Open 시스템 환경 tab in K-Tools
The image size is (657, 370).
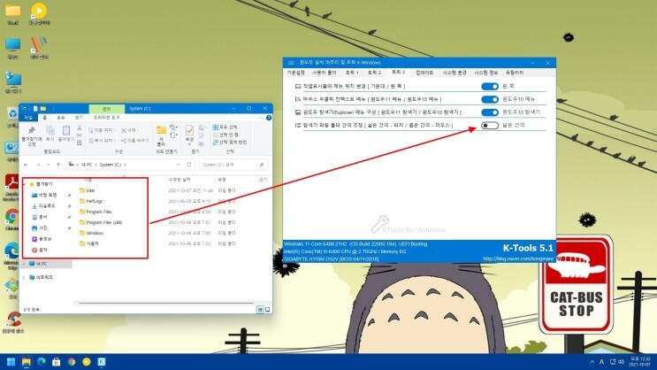pos(455,73)
